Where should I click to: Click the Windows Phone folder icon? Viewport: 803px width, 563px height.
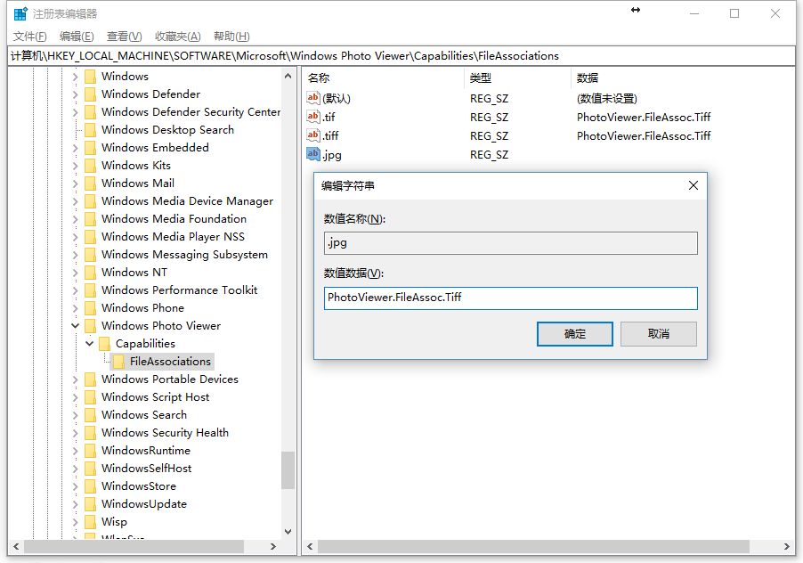pyautogui.click(x=90, y=308)
